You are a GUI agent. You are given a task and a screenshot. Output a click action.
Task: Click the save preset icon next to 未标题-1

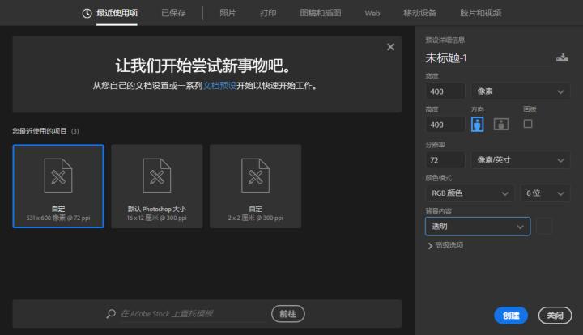coord(562,57)
